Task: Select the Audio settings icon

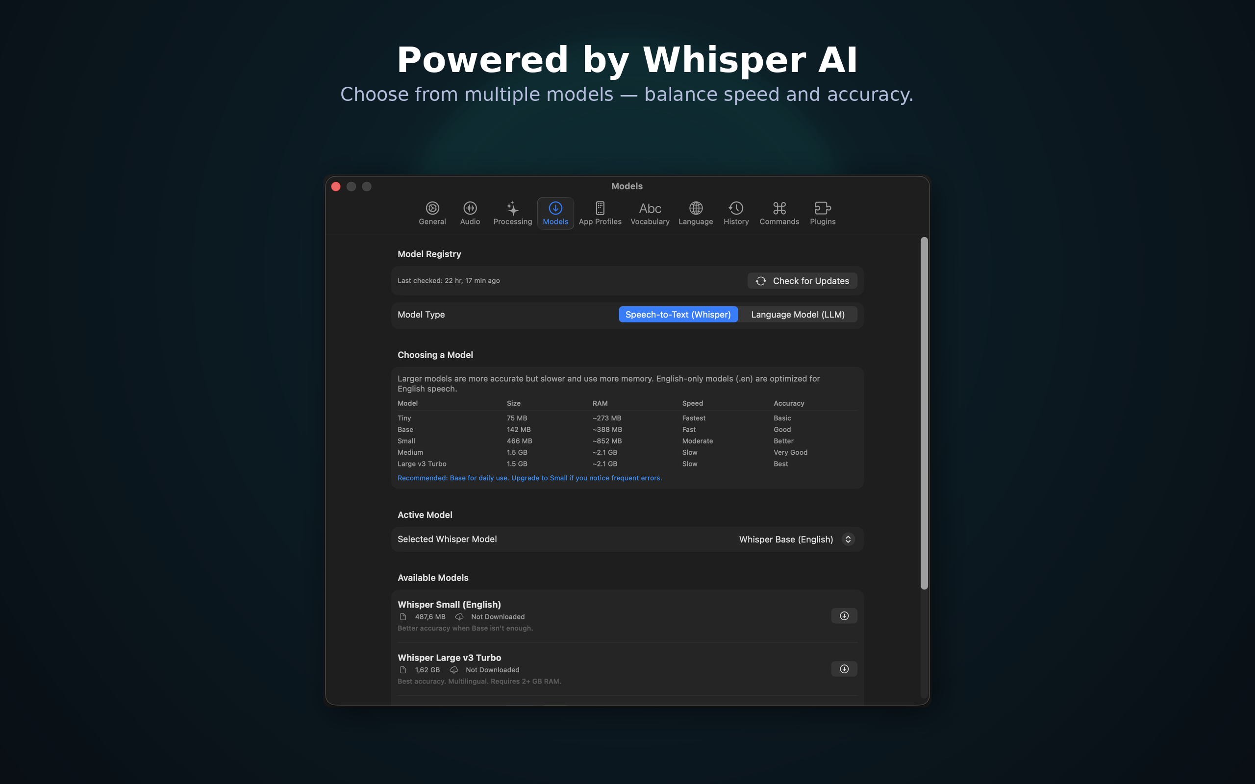Action: pyautogui.click(x=470, y=213)
